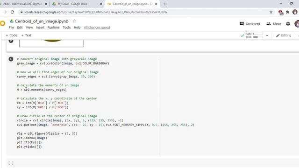Image resolution: width=299 pixels, height=168 pixels.
Task: Open the Runtime menu
Action: pos(53,28)
